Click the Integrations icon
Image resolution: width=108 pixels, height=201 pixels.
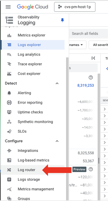[9, 151]
